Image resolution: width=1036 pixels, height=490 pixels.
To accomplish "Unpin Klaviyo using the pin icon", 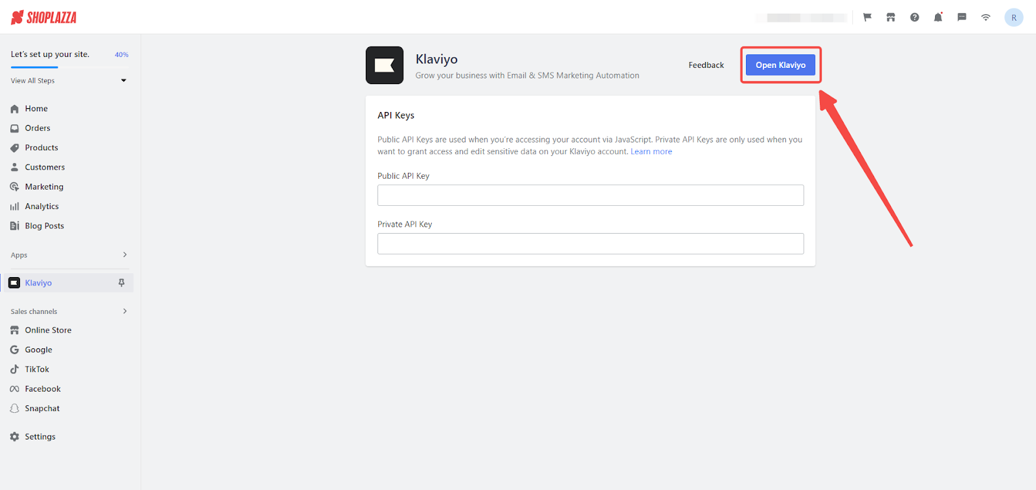I will pyautogui.click(x=121, y=283).
